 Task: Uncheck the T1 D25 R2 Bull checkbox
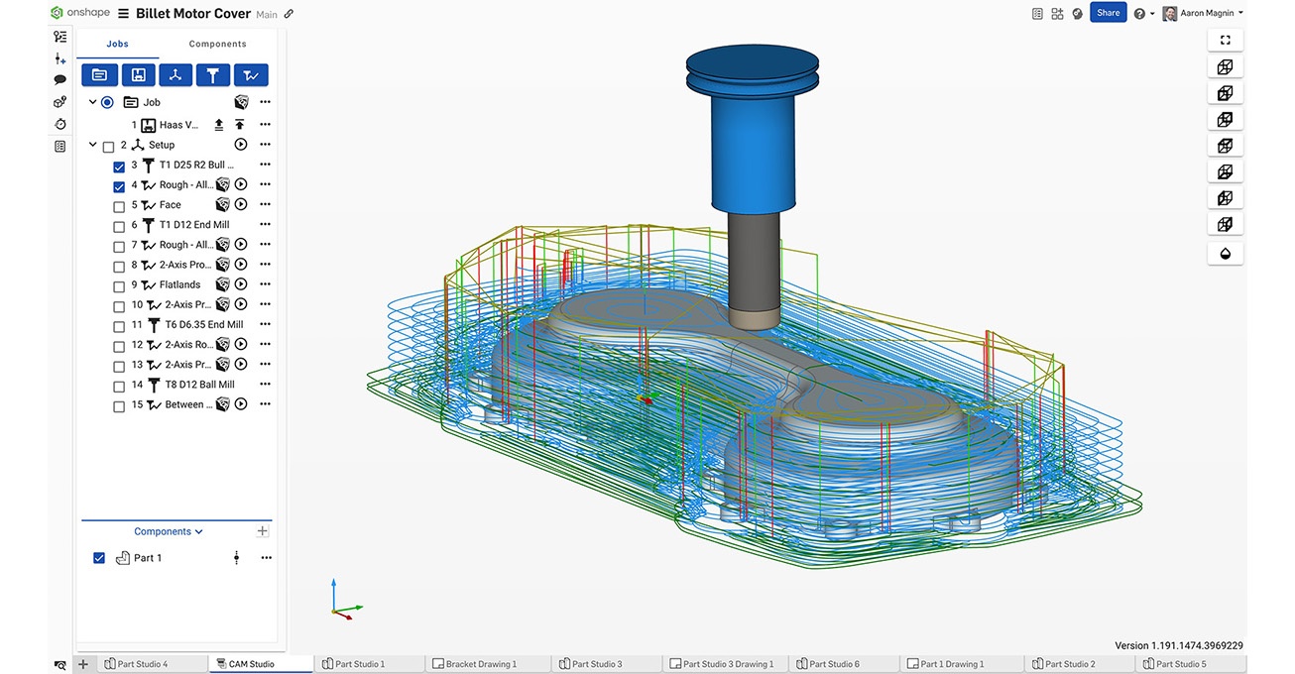point(119,167)
